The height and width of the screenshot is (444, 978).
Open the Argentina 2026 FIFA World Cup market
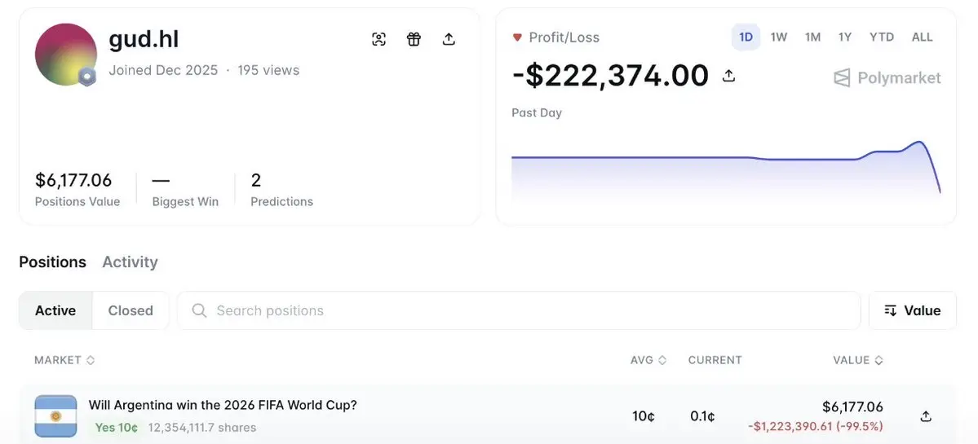pos(223,405)
